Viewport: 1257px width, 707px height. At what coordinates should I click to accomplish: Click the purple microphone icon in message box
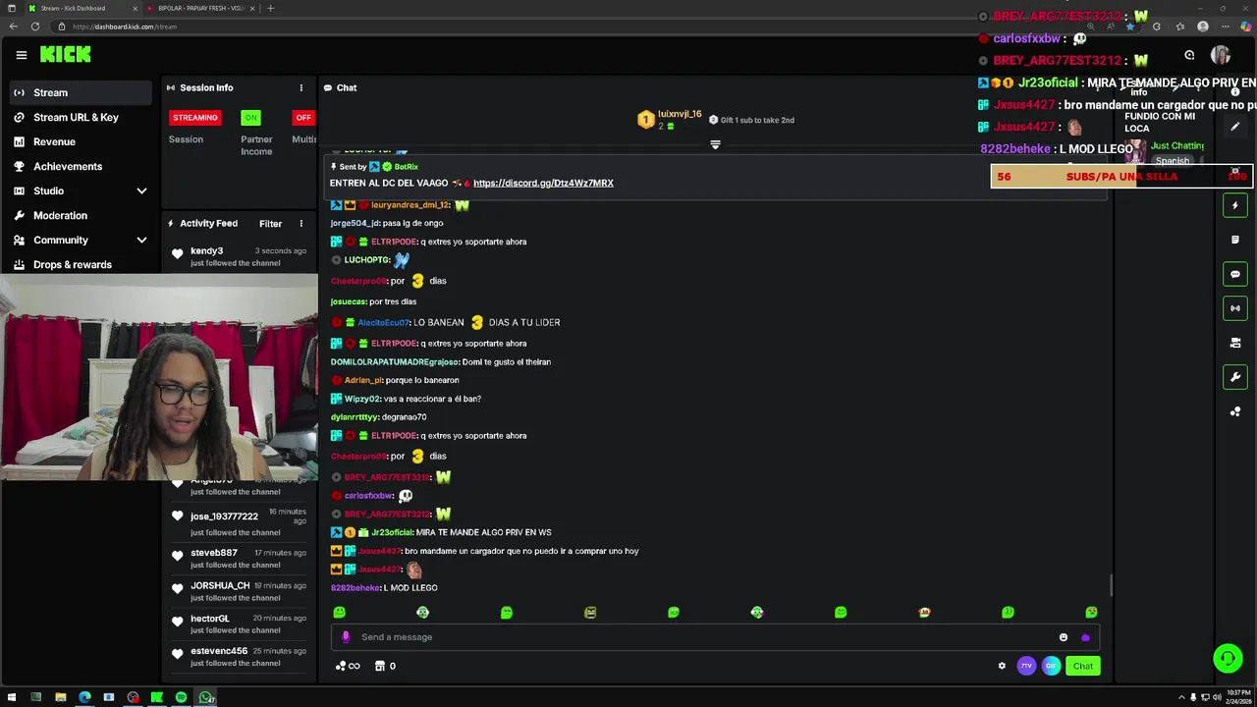346,637
